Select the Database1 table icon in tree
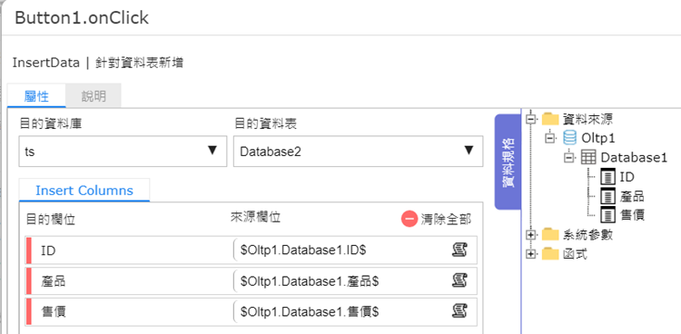681x334 pixels. 588,157
